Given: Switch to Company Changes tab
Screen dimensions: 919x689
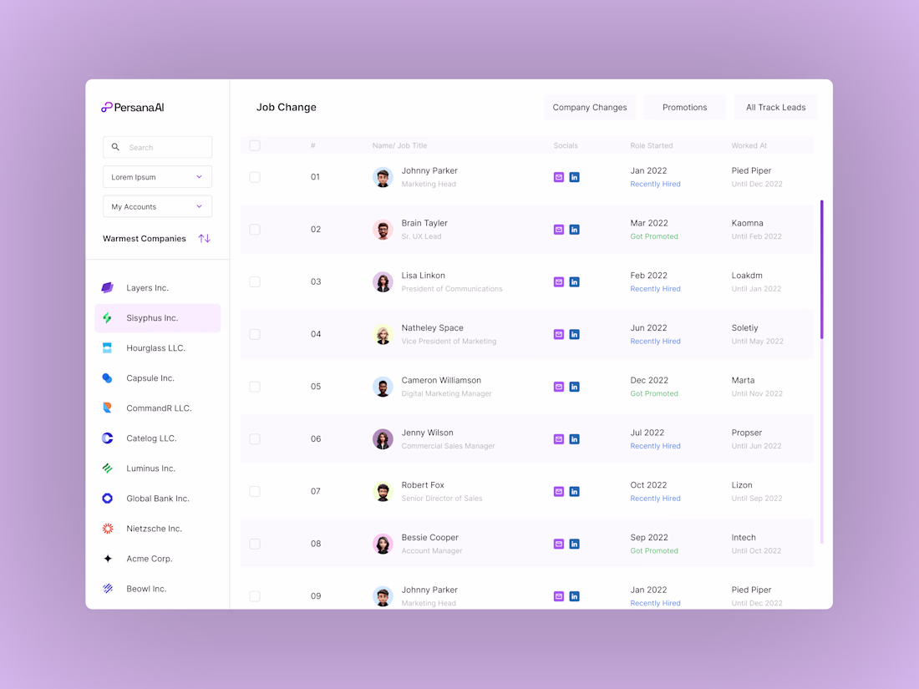Looking at the screenshot, I should click(590, 107).
